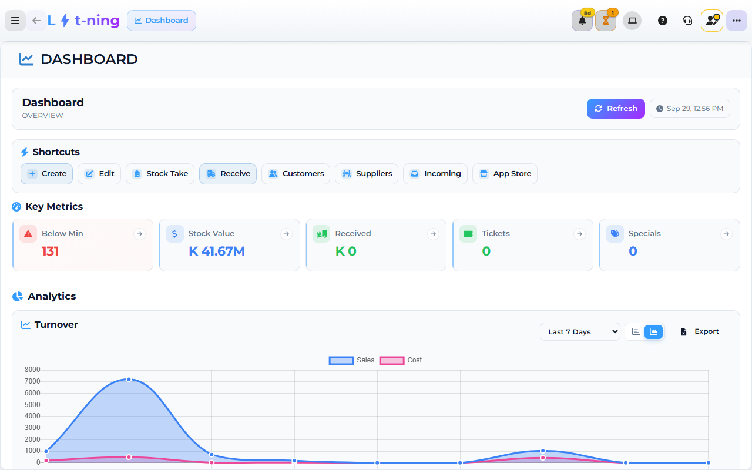Open the Below Min arrow
Image resolution: width=752 pixels, height=470 pixels.
(x=139, y=234)
